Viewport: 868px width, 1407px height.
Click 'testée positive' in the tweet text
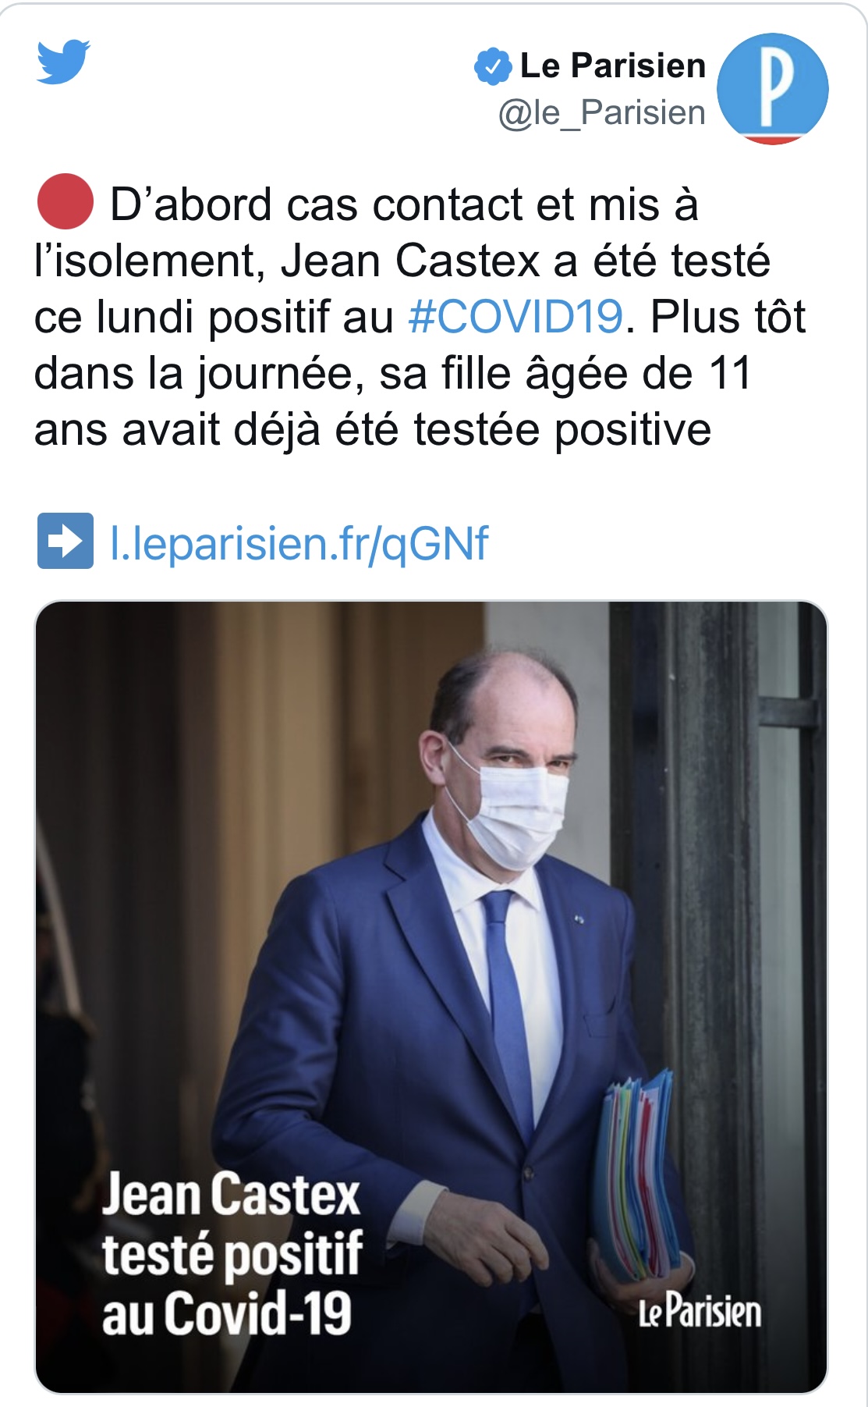[562, 430]
